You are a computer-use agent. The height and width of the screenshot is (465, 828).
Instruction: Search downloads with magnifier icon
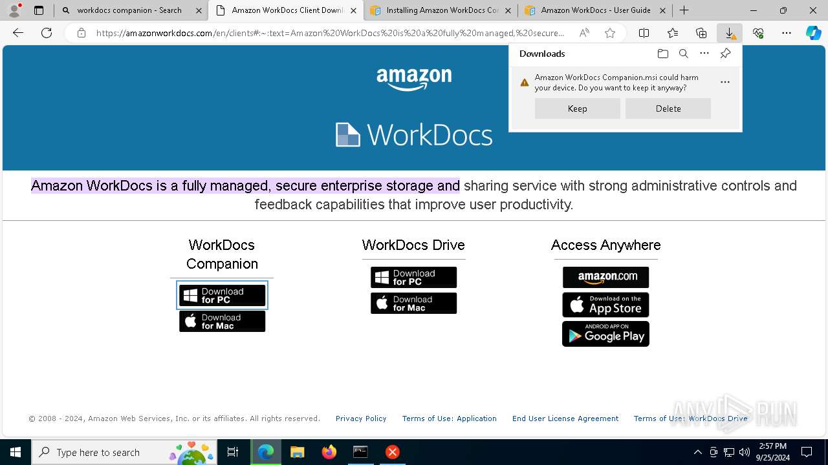(683, 54)
